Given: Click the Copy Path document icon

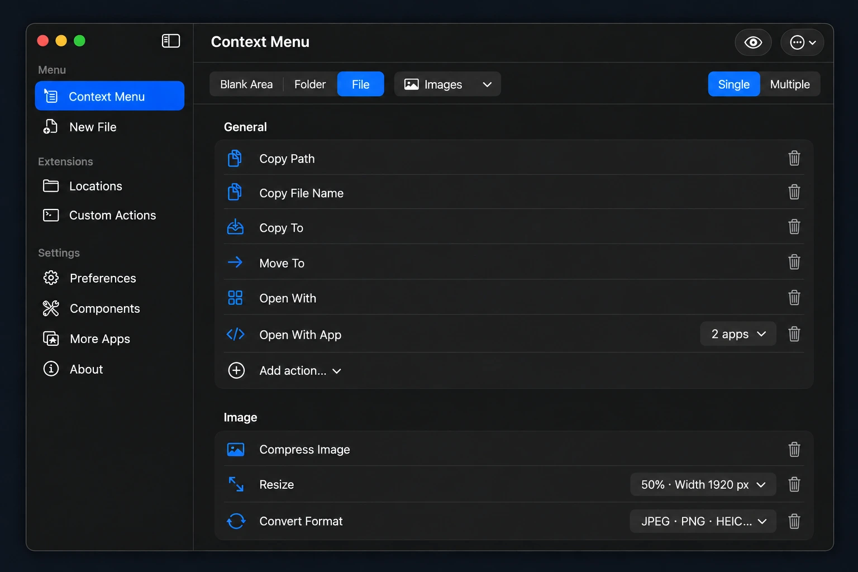Looking at the screenshot, I should (235, 158).
